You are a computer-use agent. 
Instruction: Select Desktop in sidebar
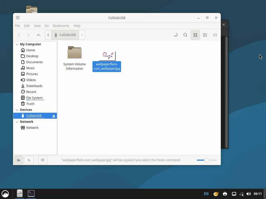(x=35, y=56)
